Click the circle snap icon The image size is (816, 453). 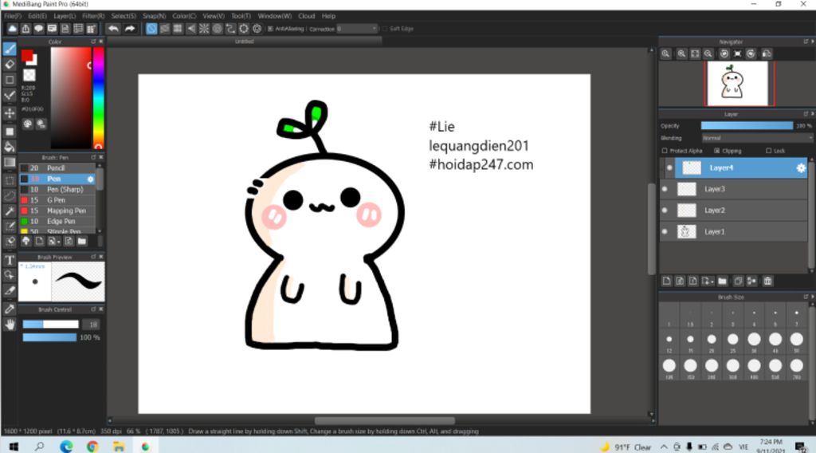click(218, 29)
